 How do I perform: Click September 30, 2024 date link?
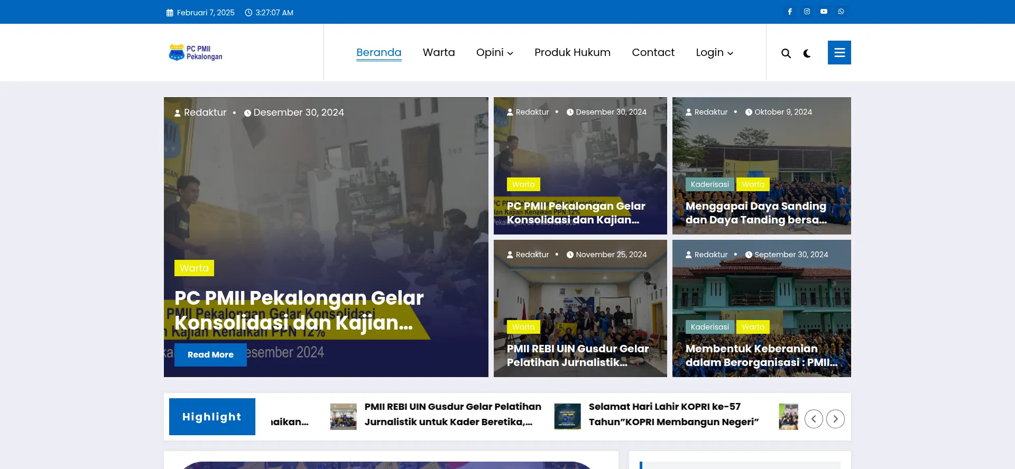pos(787,255)
